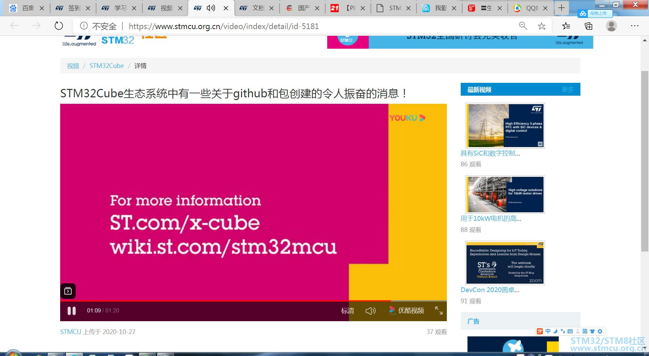Close the 百度 tab
Image resolution: width=649 pixels, height=356 pixels.
point(42,8)
